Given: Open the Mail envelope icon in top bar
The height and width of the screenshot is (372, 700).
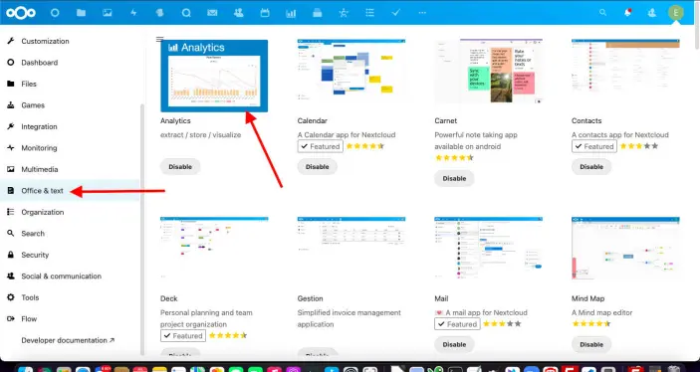Looking at the screenshot, I should tap(212, 13).
